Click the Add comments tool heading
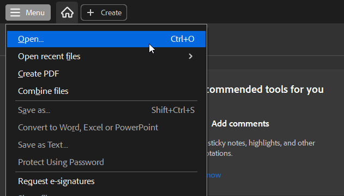Image resolution: width=344 pixels, height=196 pixels. pyautogui.click(x=240, y=124)
